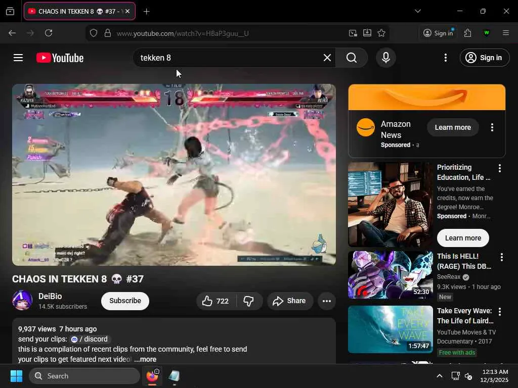Like the video with thumbs up
The image size is (518, 388).
(216, 301)
